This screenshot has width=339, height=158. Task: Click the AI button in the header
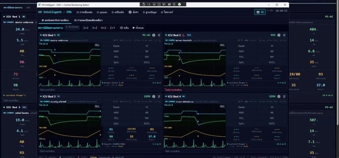click(x=260, y=12)
